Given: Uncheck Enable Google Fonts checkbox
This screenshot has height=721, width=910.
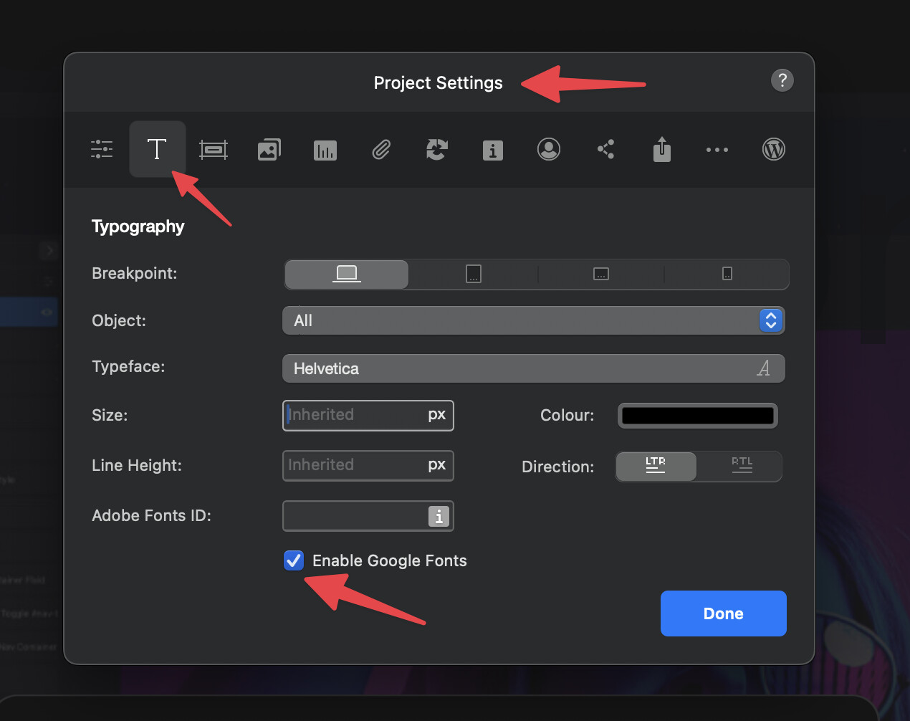Looking at the screenshot, I should coord(294,560).
